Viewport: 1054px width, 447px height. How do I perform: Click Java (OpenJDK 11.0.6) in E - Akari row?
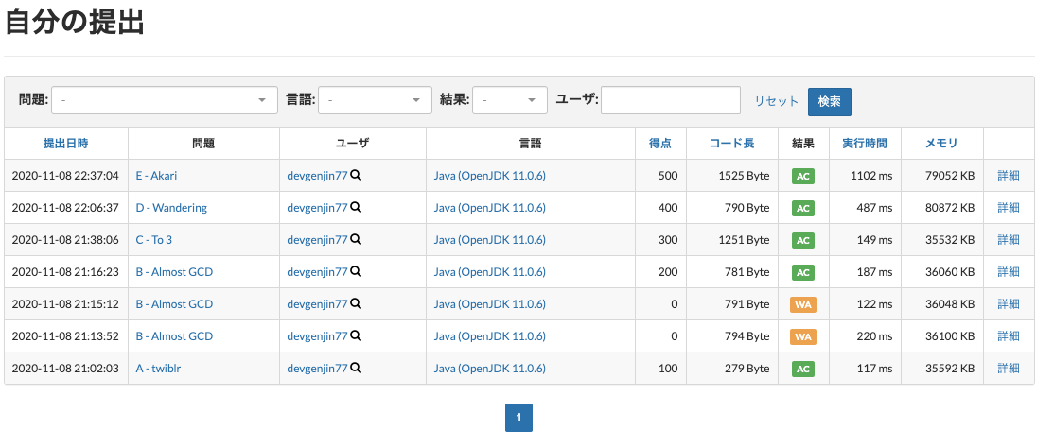489,176
